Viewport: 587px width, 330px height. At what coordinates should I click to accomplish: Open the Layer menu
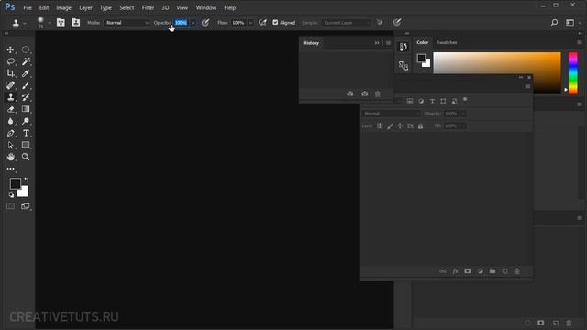85,7
